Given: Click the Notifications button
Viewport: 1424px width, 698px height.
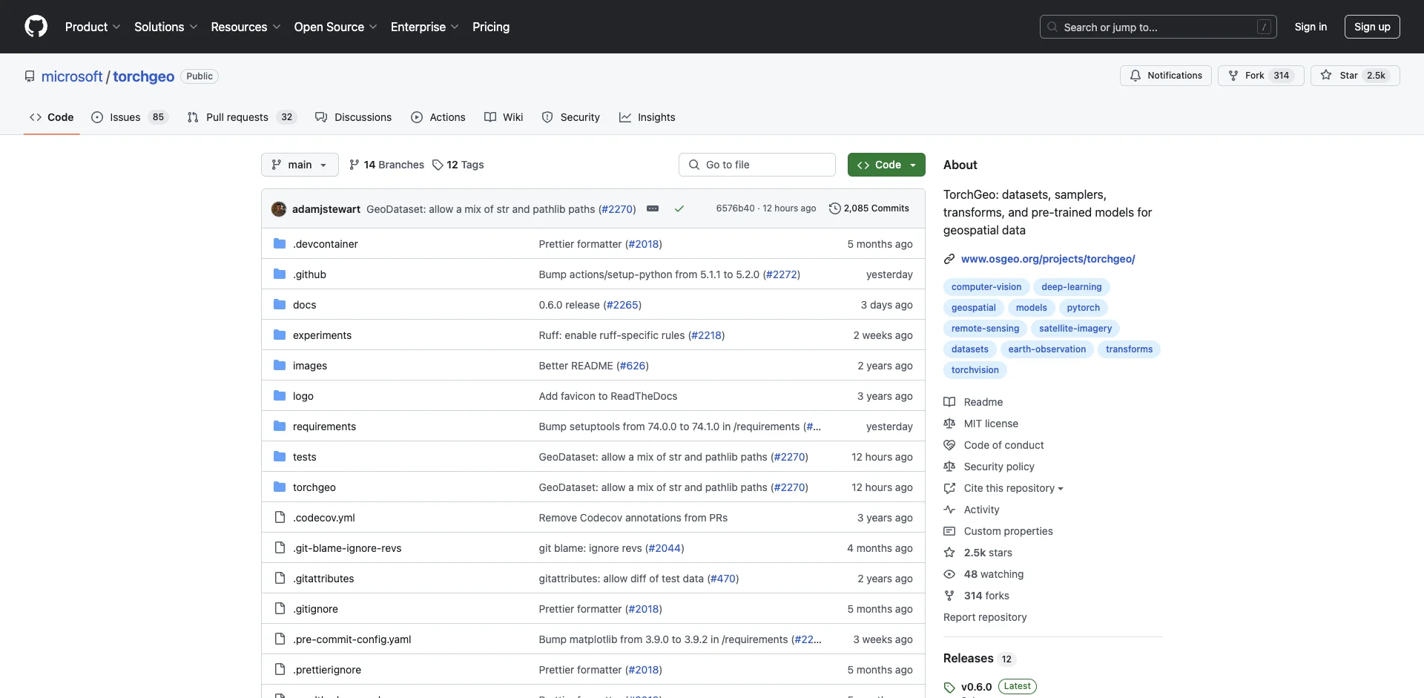Looking at the screenshot, I should pos(1166,76).
